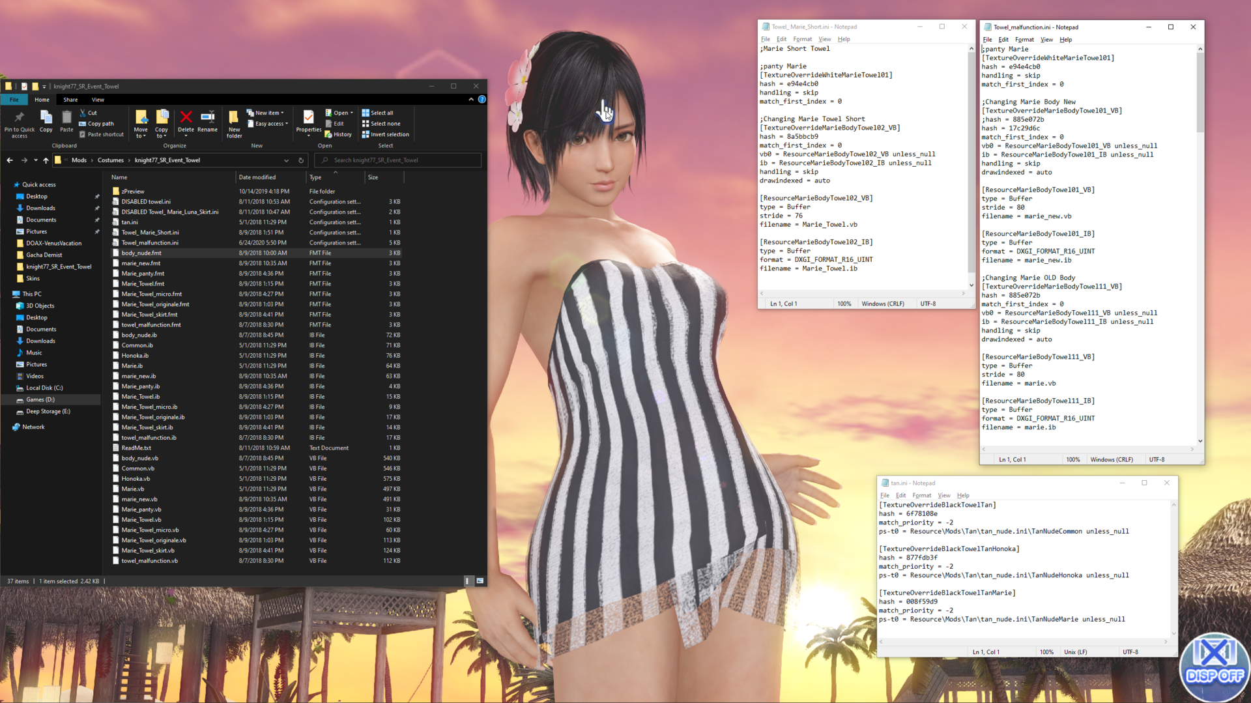Select Games (D:) drive in sidebar

coord(40,400)
